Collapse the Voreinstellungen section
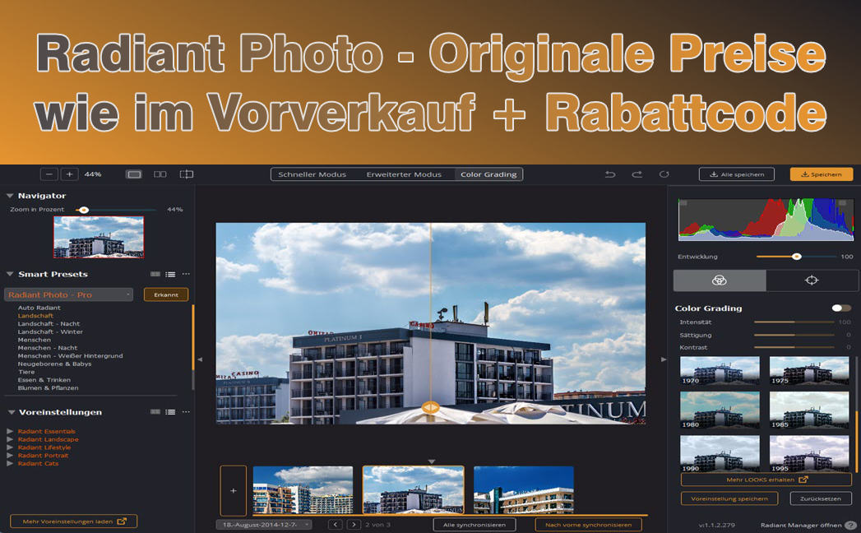 point(11,412)
